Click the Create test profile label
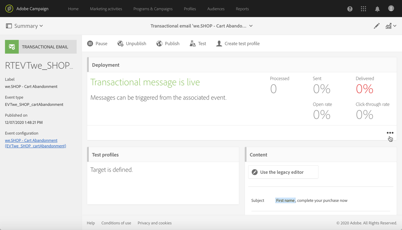The image size is (402, 230). [242, 43]
